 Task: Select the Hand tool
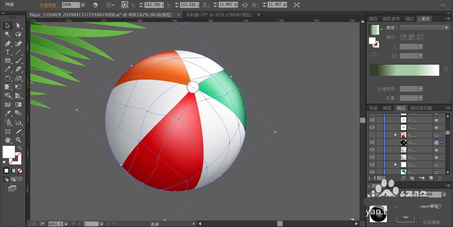(8, 140)
